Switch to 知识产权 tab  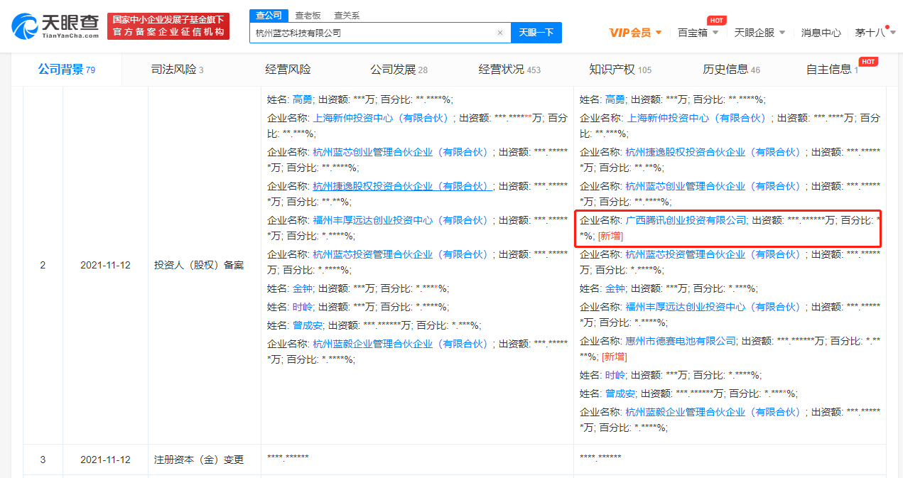620,70
